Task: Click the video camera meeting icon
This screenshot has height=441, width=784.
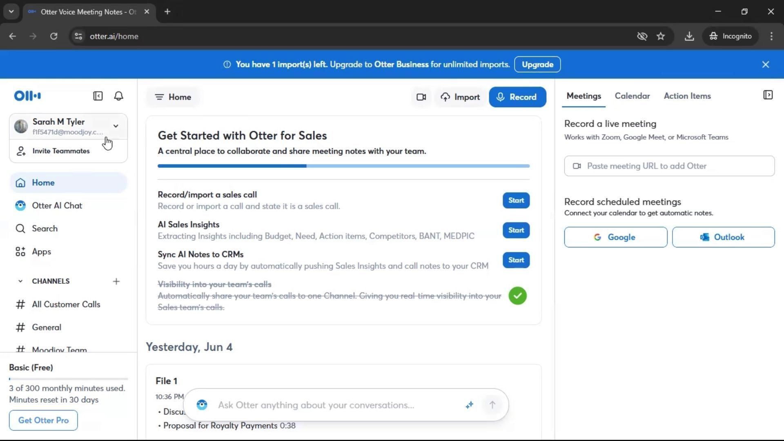Action: (x=421, y=97)
